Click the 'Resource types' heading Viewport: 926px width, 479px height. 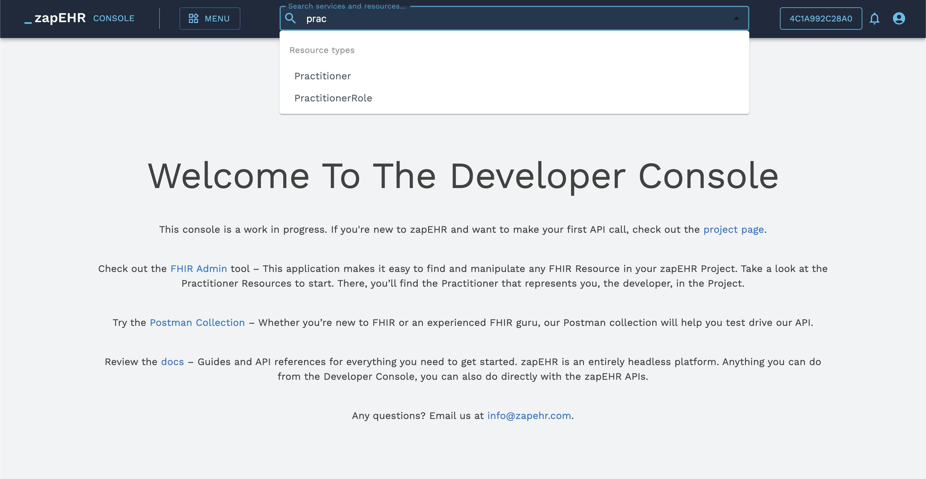tap(322, 50)
